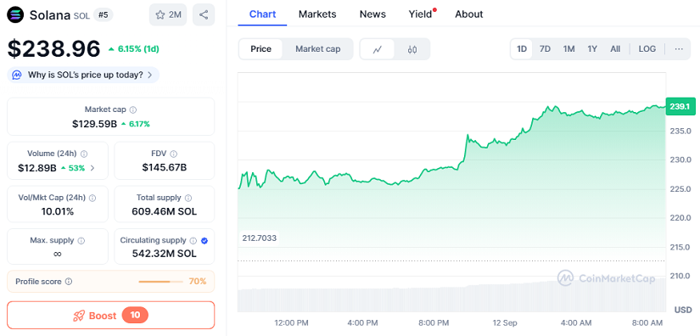Show Market cap info tooltip icon
Image resolution: width=700 pixels, height=336 pixels.
point(133,109)
